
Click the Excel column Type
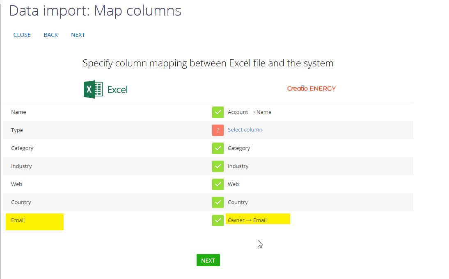point(17,130)
